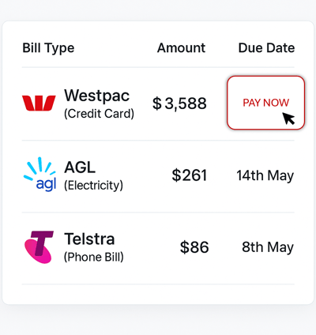The image size is (316, 335).
Task: Select the Westpac bill name
Action: (97, 96)
